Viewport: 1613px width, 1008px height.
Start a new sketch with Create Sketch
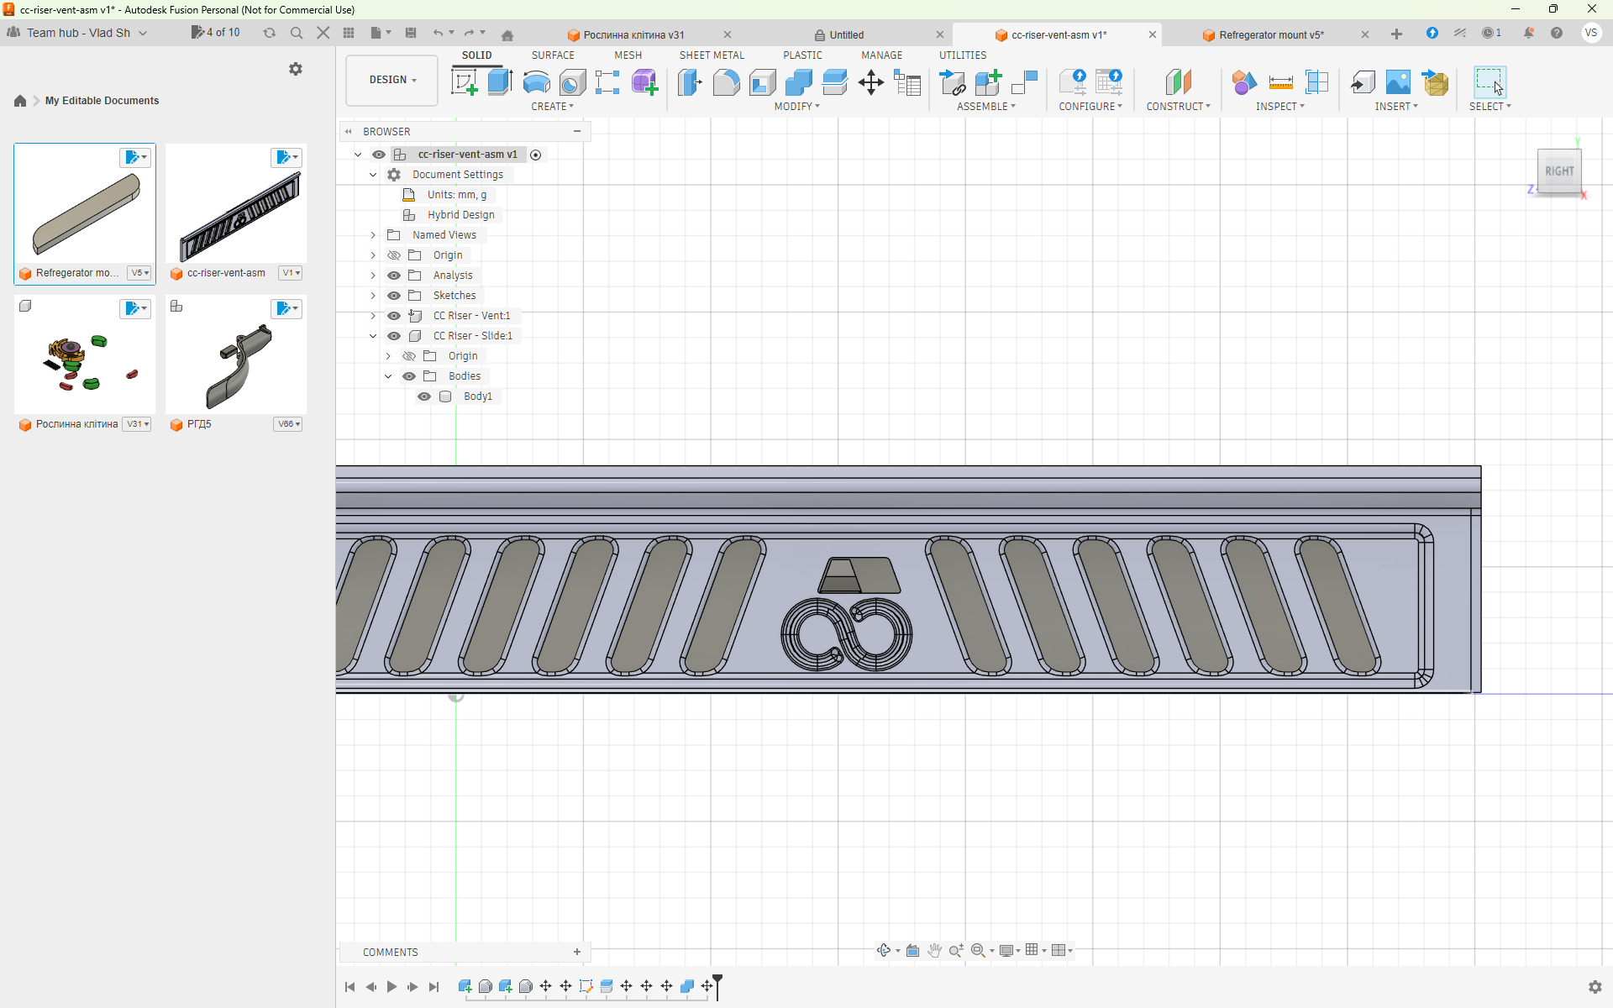click(465, 82)
